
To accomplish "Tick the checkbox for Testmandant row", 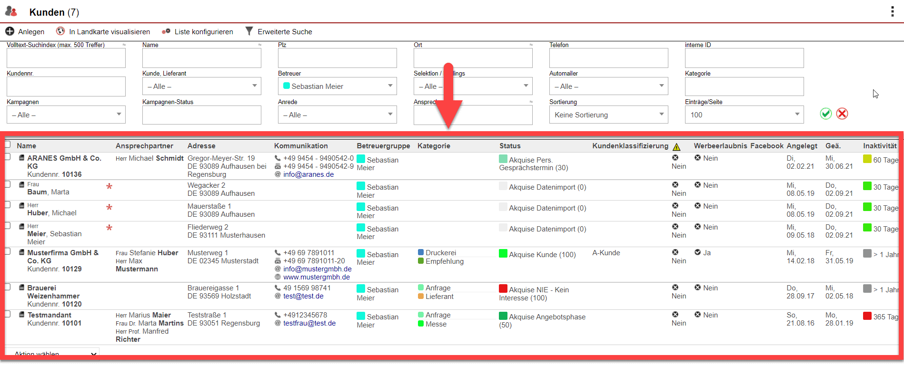I will coord(8,314).
